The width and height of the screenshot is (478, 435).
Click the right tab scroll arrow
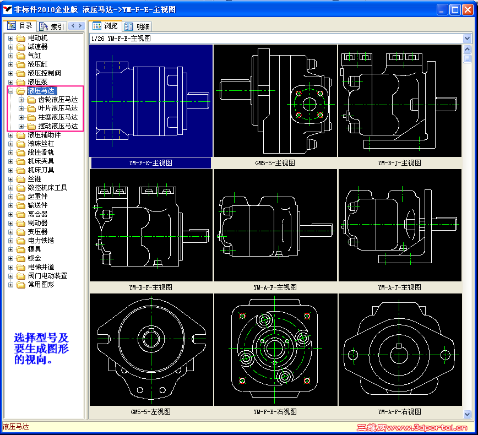(80, 26)
